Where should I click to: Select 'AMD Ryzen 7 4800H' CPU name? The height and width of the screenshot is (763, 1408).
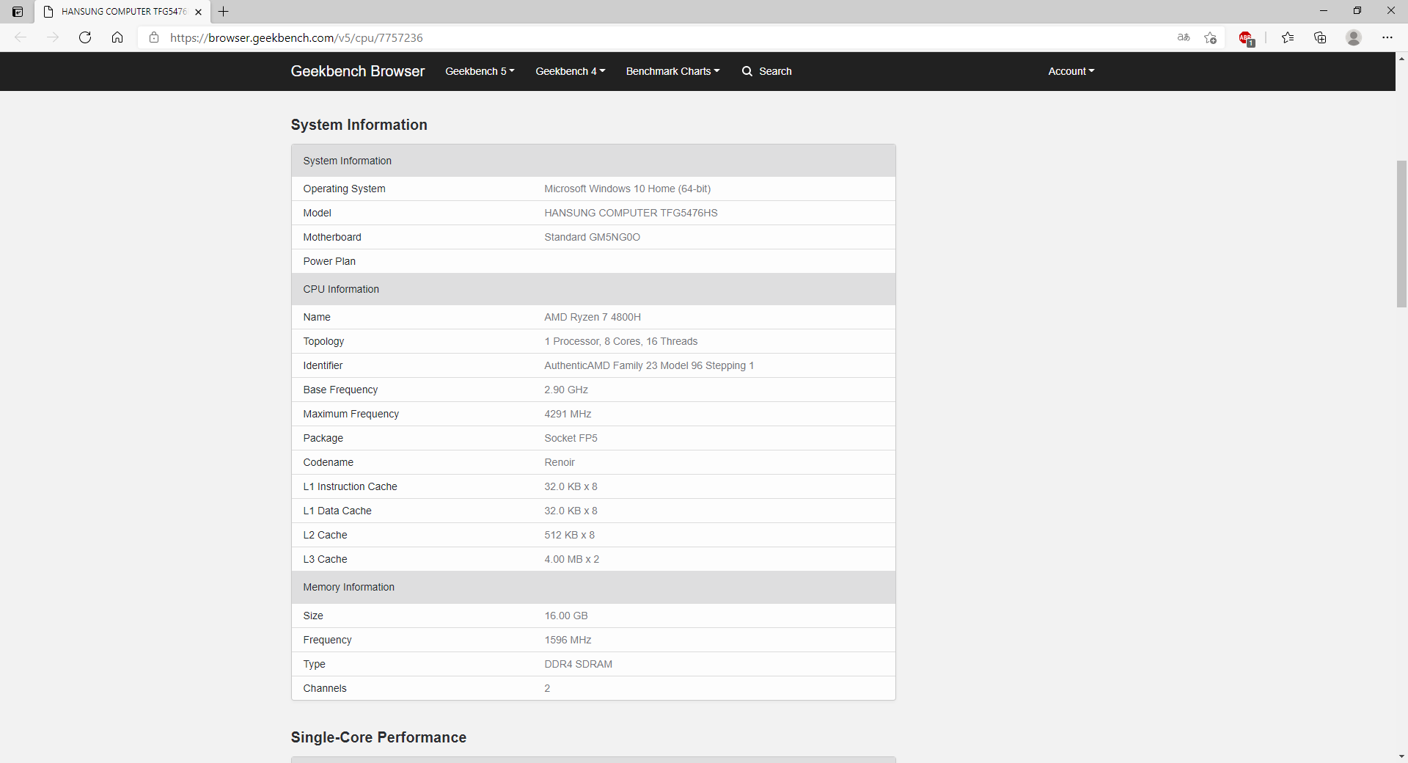[x=593, y=317]
